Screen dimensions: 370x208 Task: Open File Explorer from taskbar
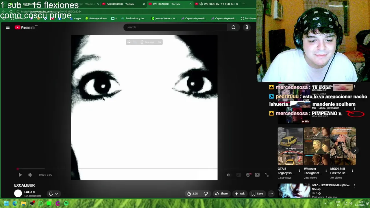(x=23, y=204)
